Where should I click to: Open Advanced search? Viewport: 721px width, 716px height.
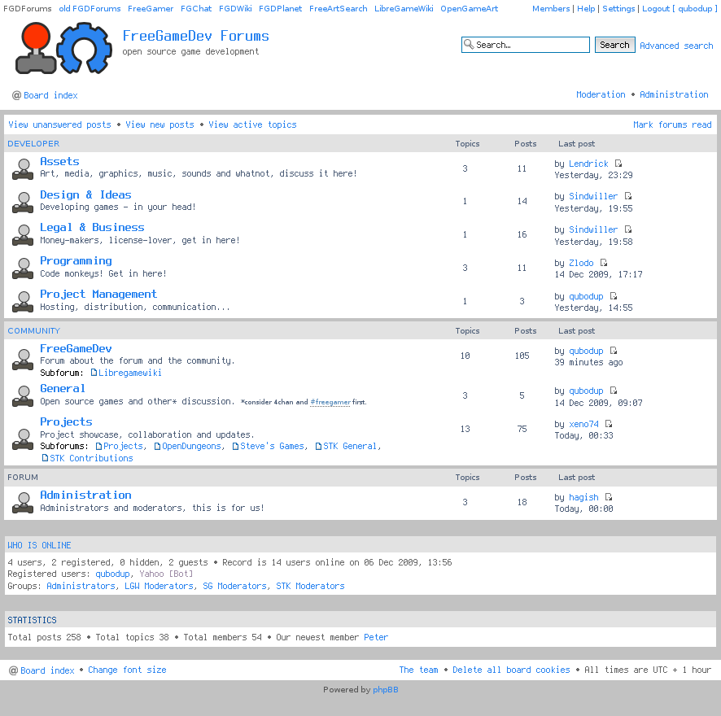coord(676,46)
